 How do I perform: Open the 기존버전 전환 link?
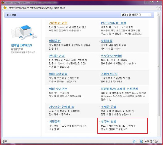point(58,23)
